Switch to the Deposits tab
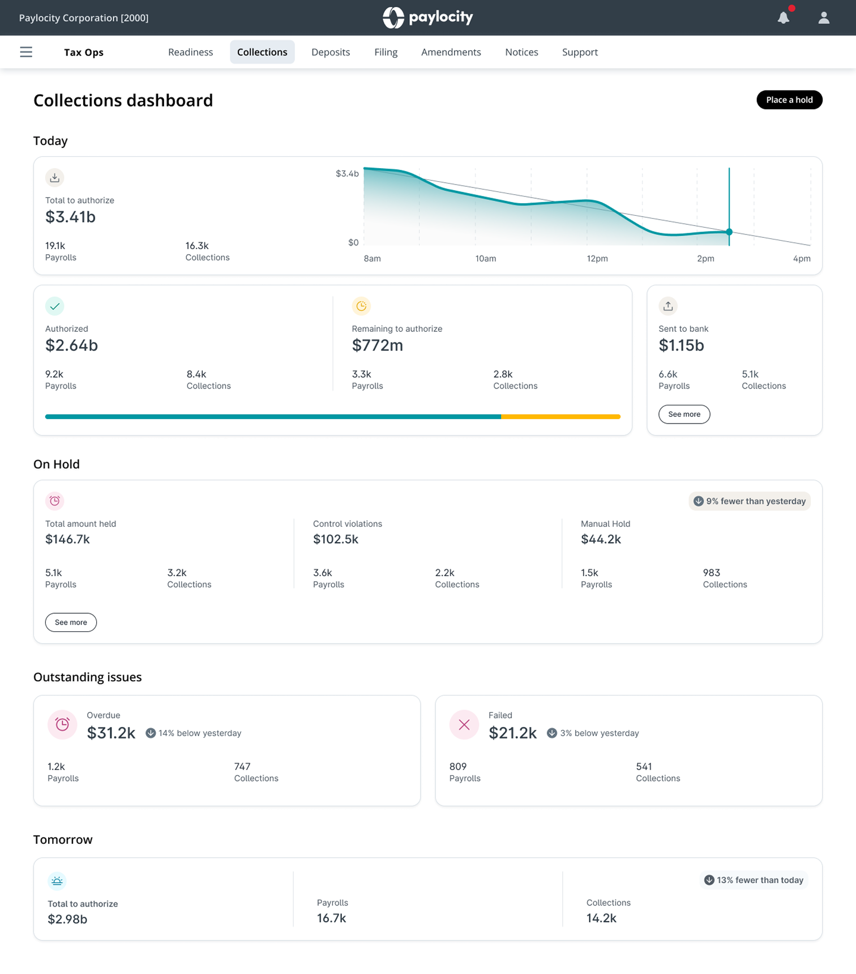 [x=331, y=52]
